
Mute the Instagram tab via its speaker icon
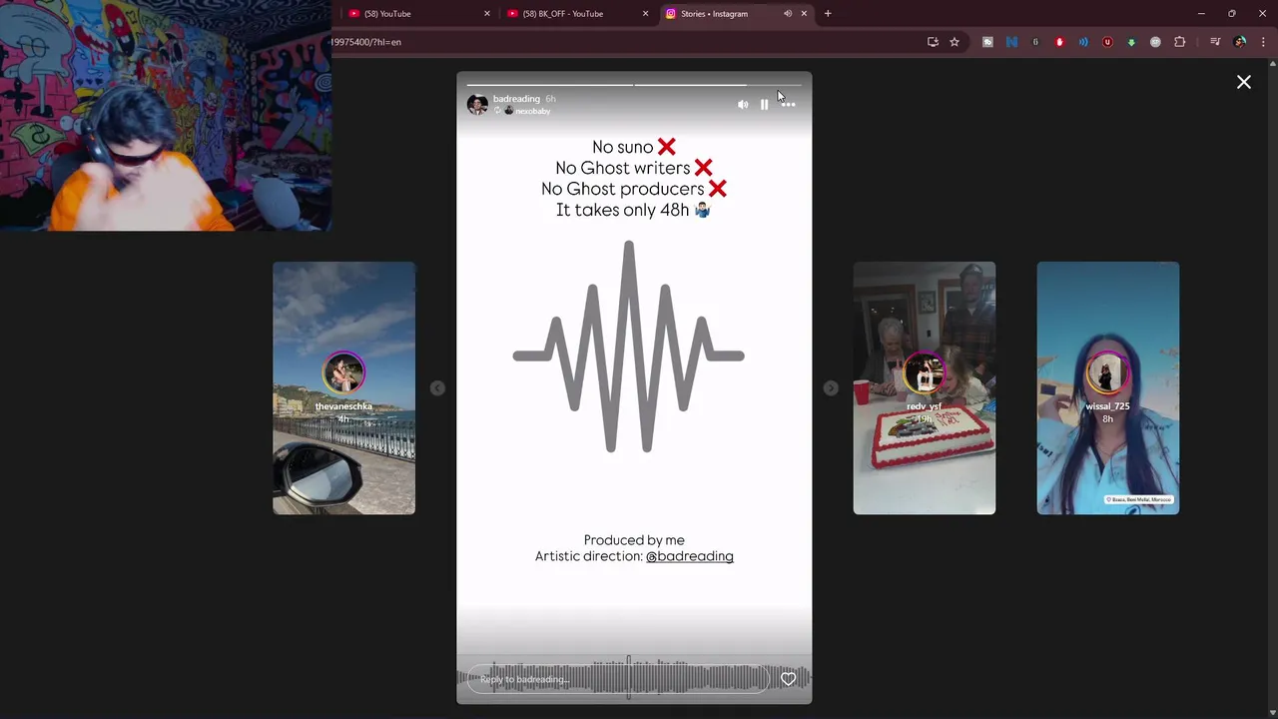788,14
